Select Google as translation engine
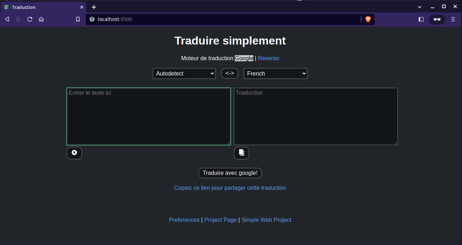The height and width of the screenshot is (245, 462). tap(244, 58)
